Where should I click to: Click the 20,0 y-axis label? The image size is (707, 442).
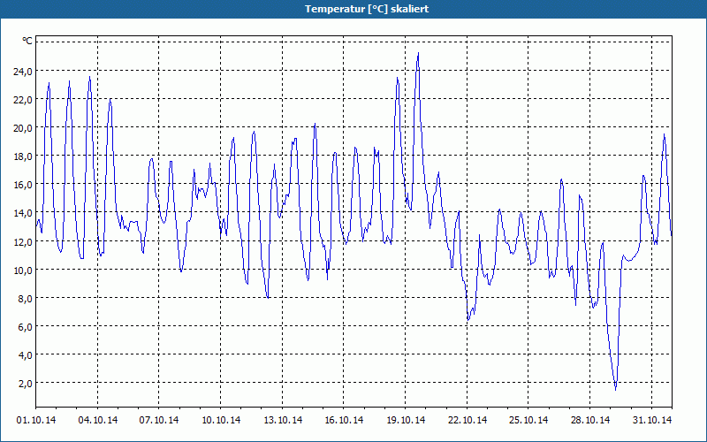(x=24, y=128)
